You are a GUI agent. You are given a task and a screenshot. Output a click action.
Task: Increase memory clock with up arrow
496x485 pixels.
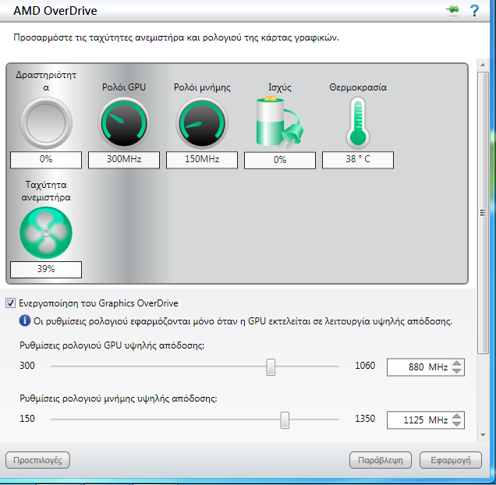tap(456, 416)
